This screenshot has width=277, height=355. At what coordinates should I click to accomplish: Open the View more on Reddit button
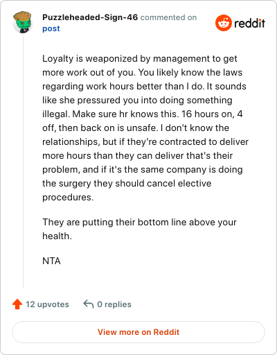(138, 332)
